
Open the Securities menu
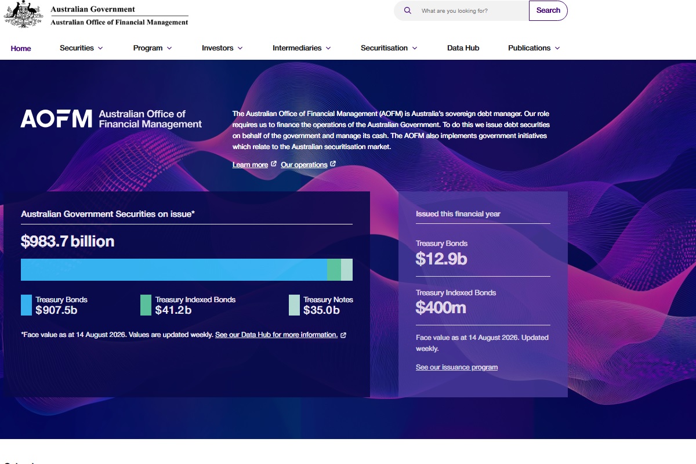click(77, 48)
